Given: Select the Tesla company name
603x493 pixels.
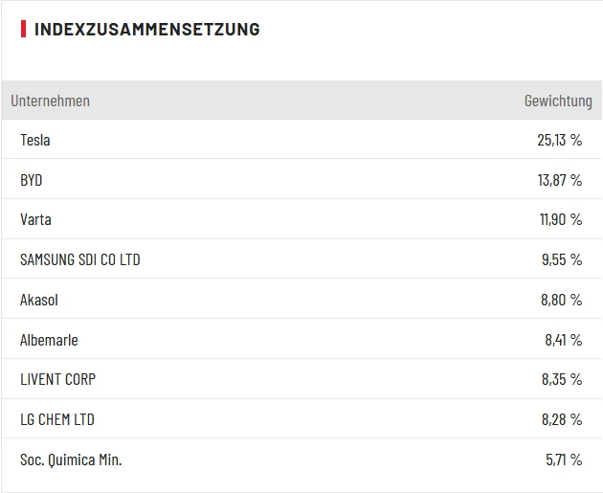Looking at the screenshot, I should click(35, 140).
